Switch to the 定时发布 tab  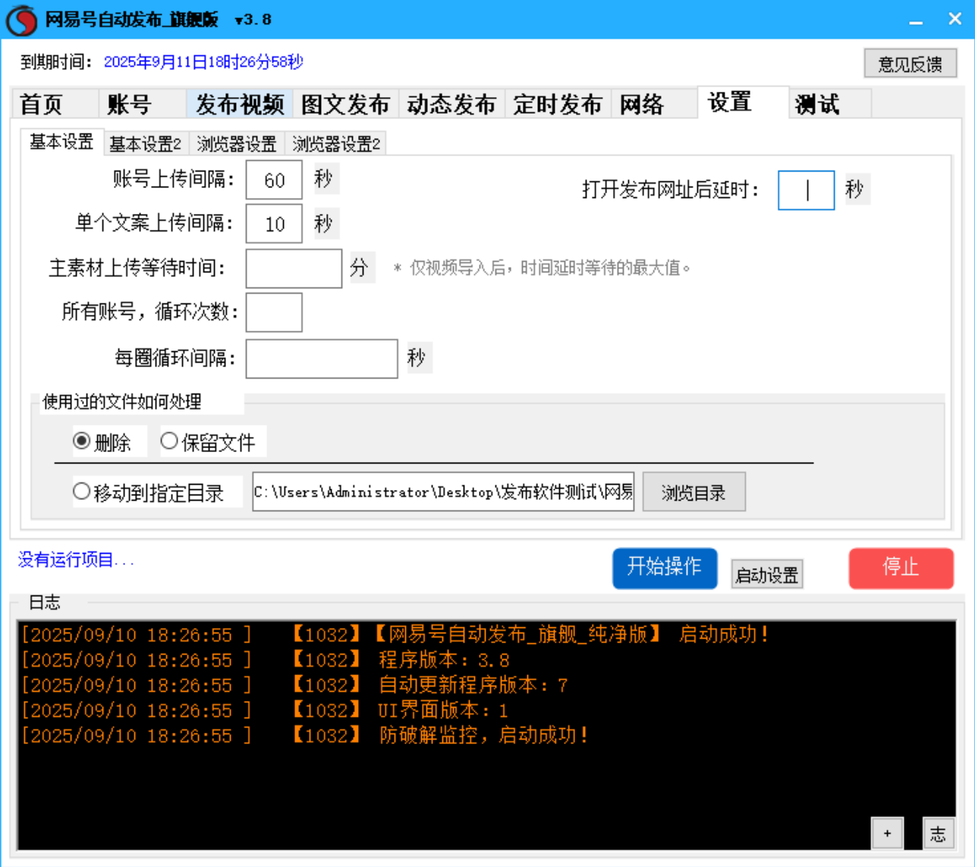(558, 104)
